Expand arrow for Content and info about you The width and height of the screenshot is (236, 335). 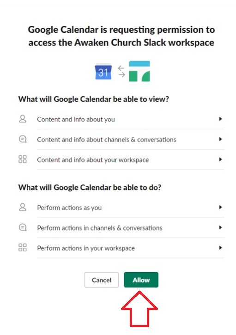tap(220, 119)
